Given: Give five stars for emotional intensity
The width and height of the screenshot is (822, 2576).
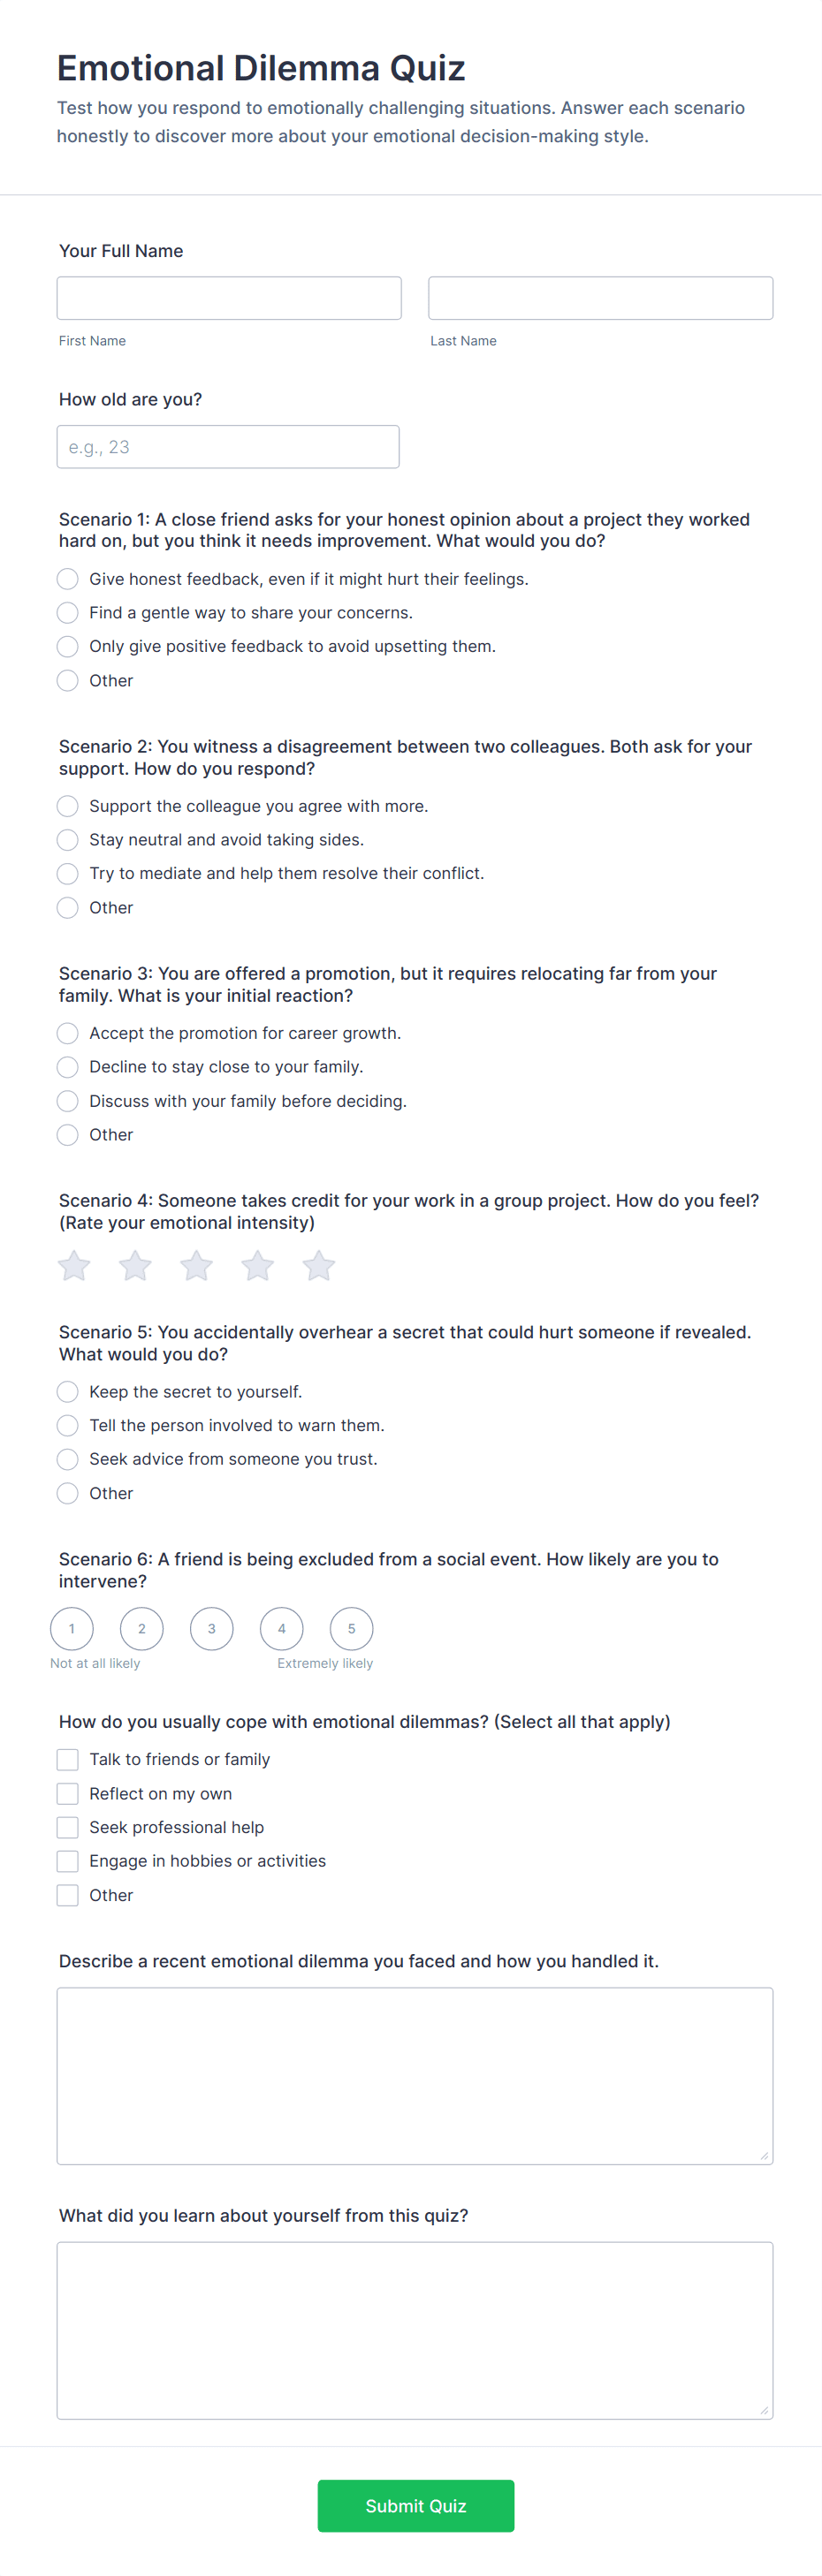Looking at the screenshot, I should click(319, 1266).
